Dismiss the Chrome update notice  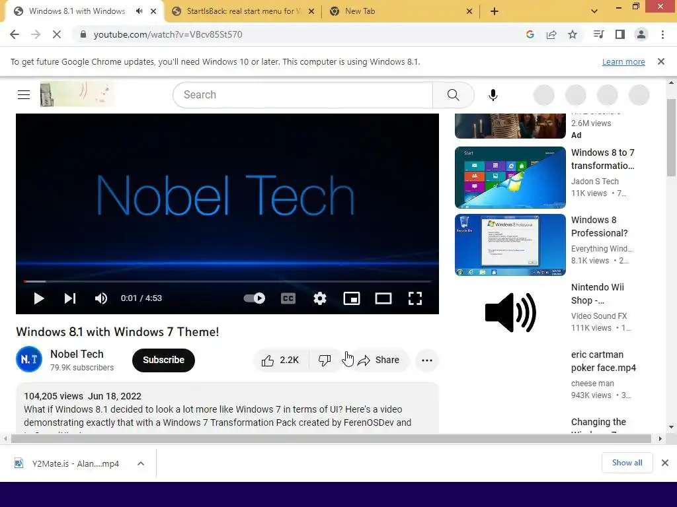click(661, 61)
